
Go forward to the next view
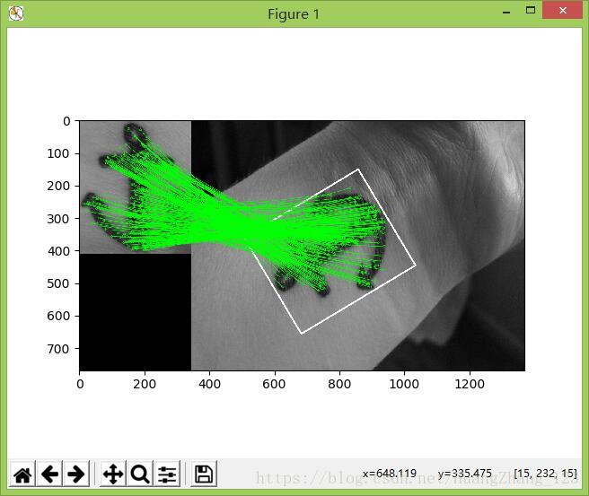(x=76, y=474)
